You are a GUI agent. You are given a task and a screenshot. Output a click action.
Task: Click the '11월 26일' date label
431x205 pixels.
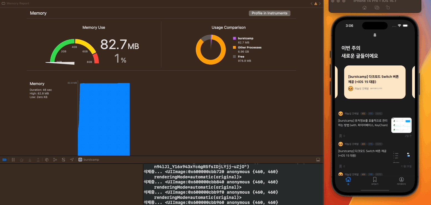click(406, 166)
